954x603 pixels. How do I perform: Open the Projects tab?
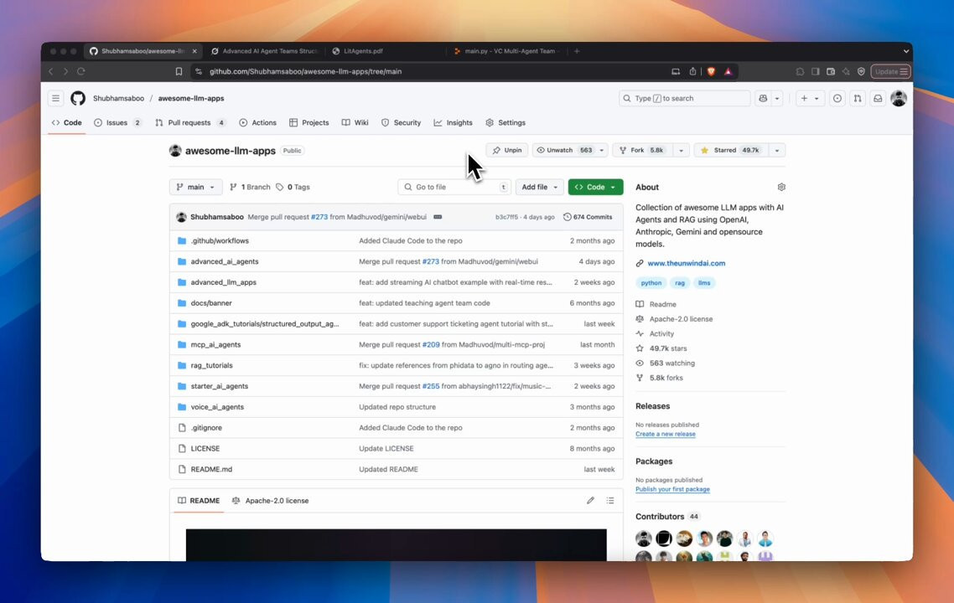(x=309, y=122)
